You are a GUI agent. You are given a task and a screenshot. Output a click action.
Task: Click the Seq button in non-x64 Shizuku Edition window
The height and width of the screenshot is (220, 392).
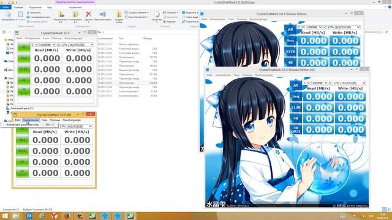(290, 41)
